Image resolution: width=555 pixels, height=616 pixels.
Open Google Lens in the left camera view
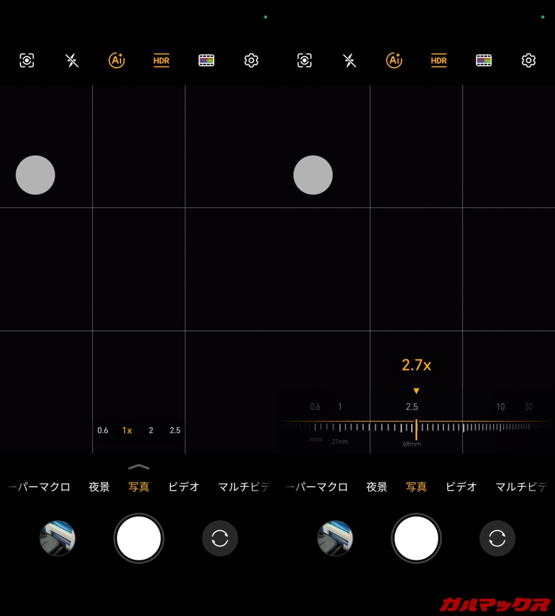tap(27, 61)
